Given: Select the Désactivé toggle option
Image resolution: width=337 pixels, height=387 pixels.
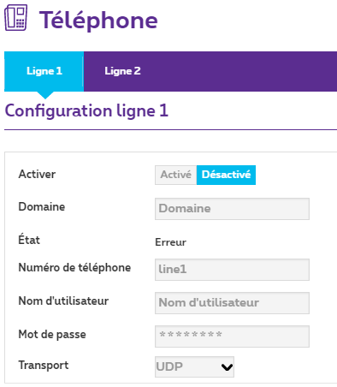Looking at the screenshot, I should coord(226,175).
